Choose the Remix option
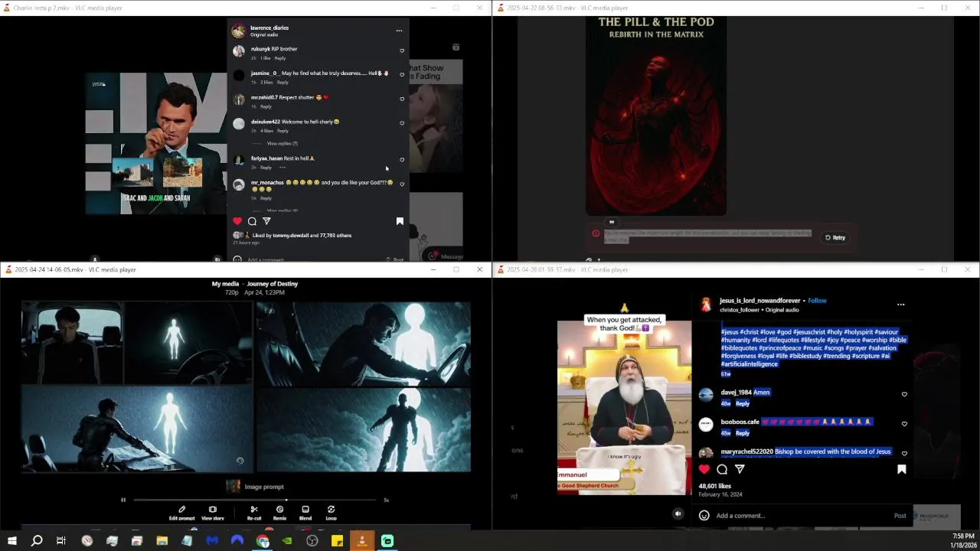 click(x=279, y=513)
